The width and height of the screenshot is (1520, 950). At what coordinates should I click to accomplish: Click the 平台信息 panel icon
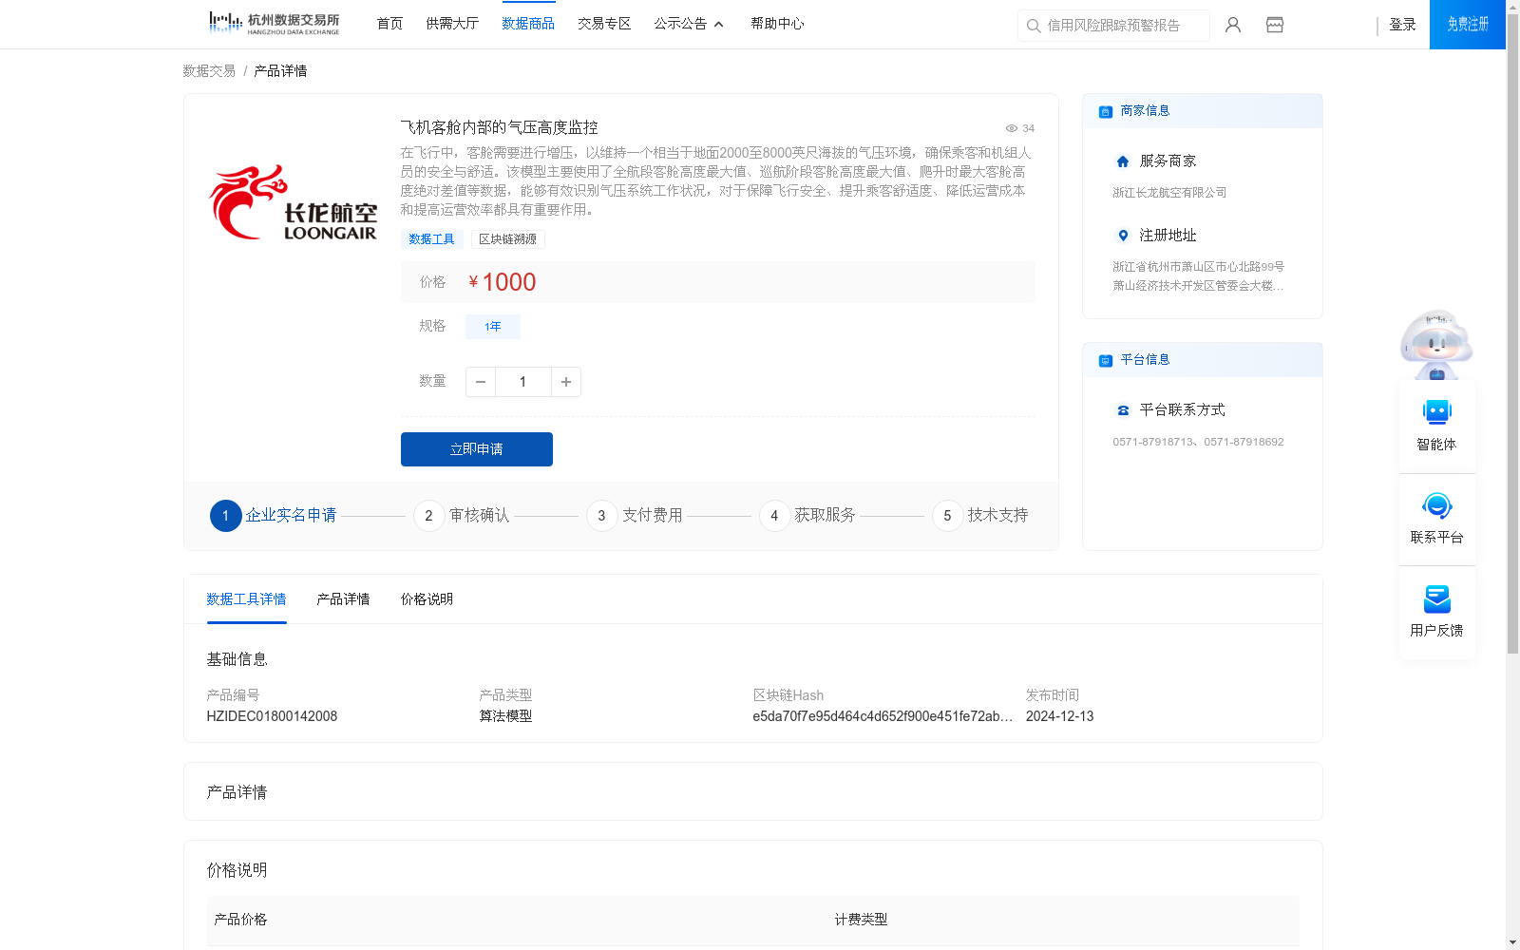click(x=1106, y=360)
